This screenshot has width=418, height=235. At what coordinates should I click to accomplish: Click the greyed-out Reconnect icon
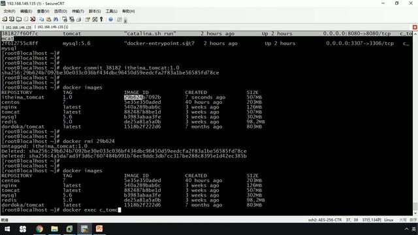pyautogui.click(x=26, y=19)
